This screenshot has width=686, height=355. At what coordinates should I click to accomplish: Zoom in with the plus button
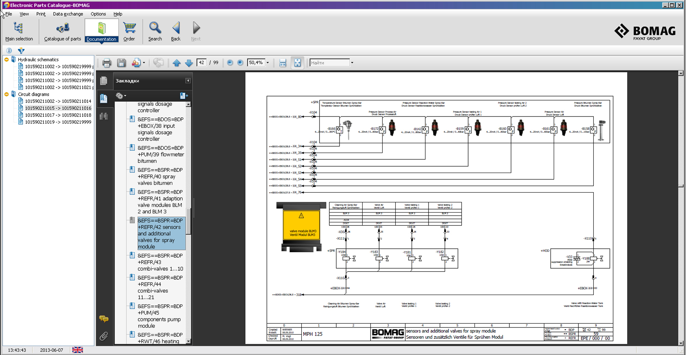coord(240,63)
